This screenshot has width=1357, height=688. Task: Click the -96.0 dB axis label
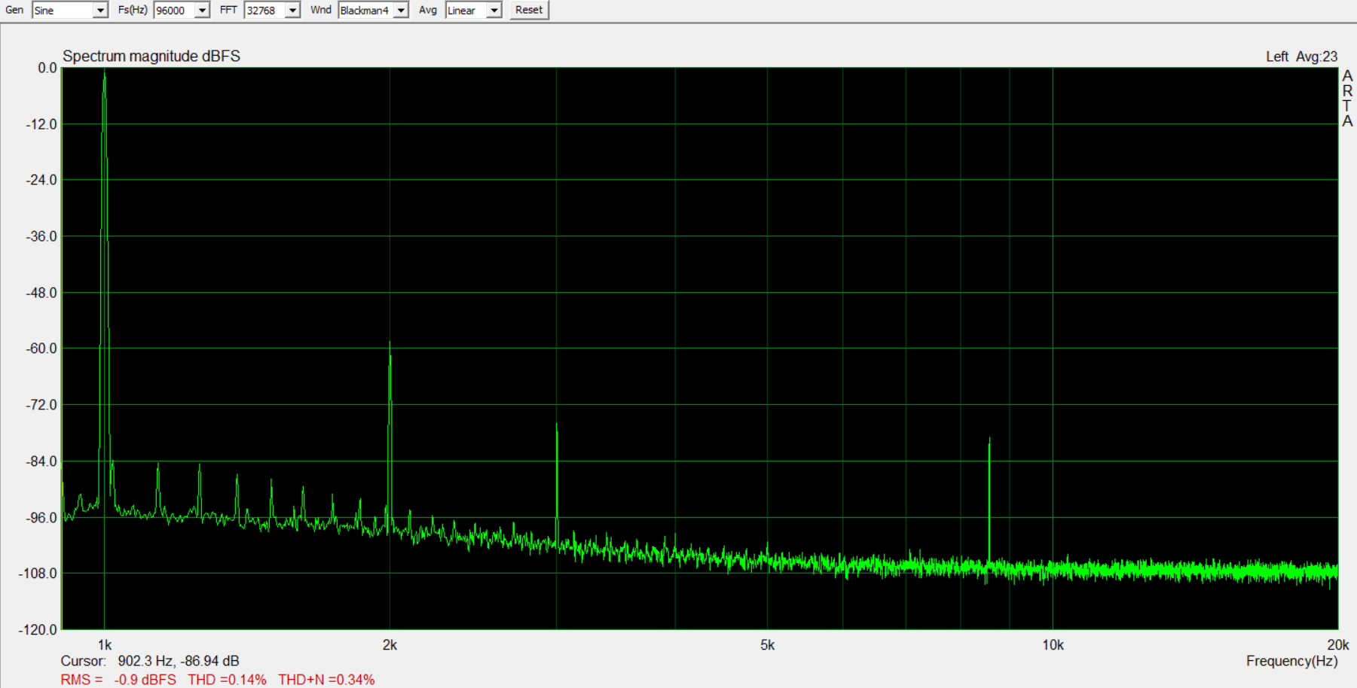tap(41, 518)
